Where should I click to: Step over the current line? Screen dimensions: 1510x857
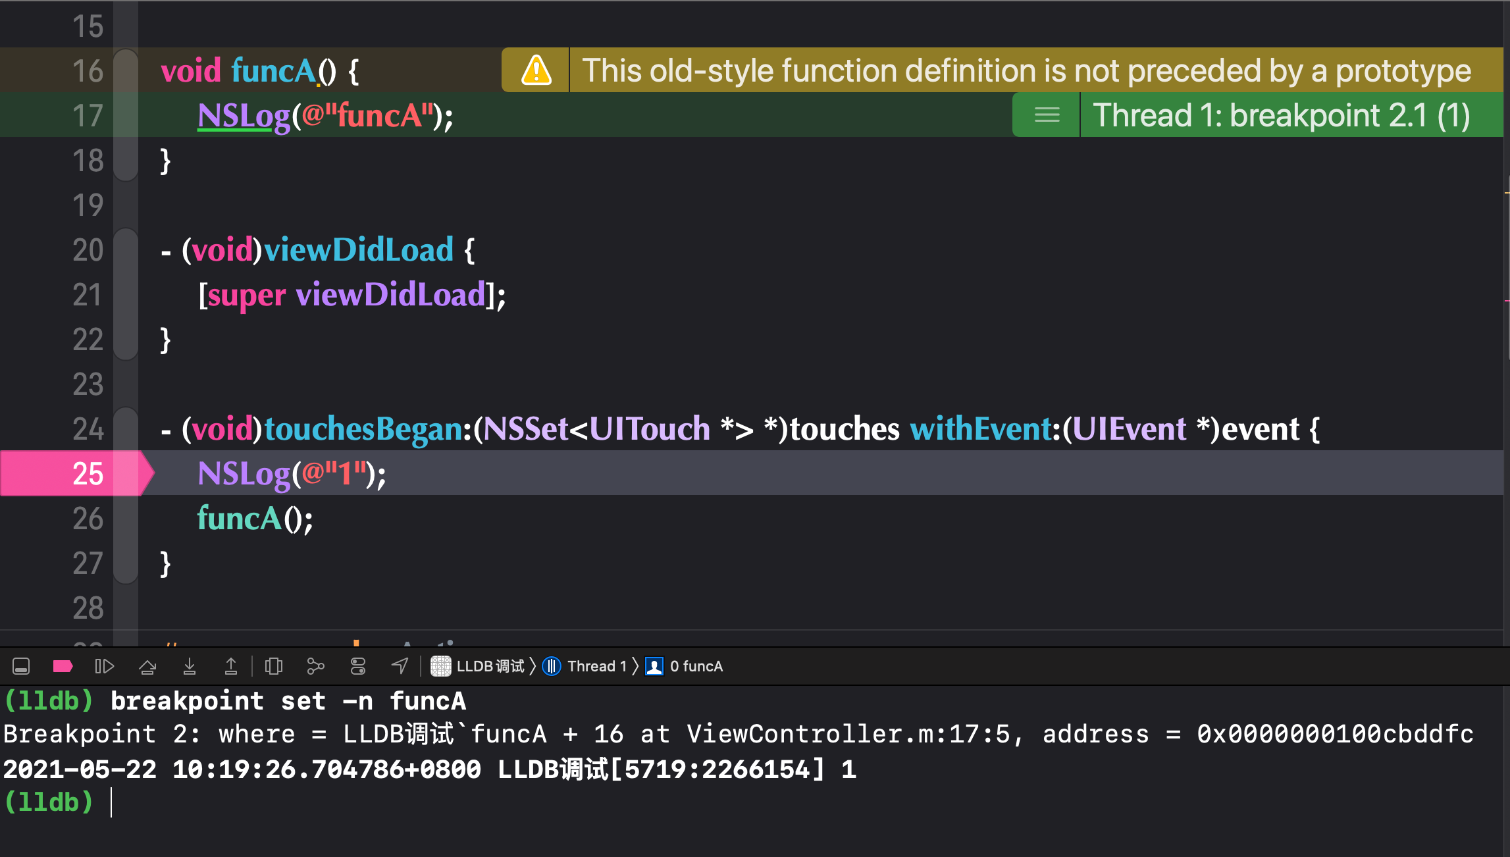(147, 666)
